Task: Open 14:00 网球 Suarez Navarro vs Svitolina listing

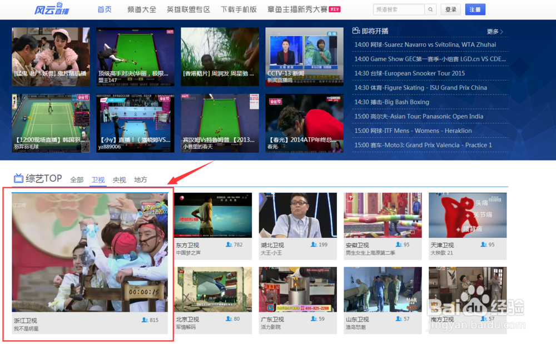Action: coord(425,44)
